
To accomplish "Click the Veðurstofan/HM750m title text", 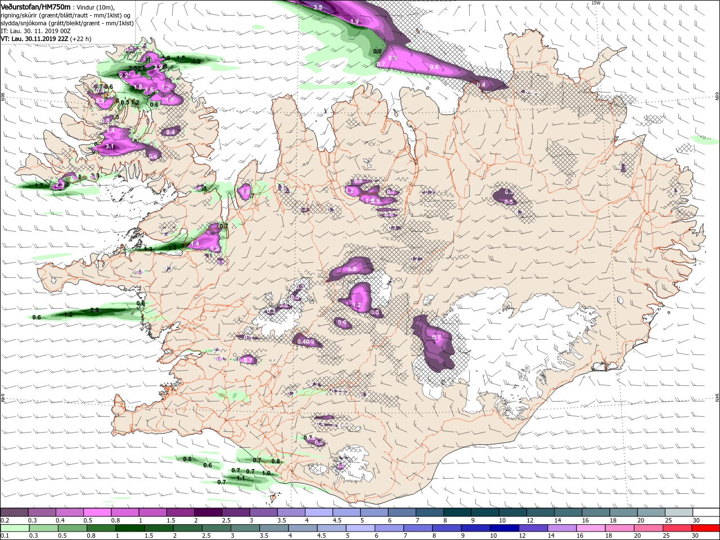I will pos(36,6).
